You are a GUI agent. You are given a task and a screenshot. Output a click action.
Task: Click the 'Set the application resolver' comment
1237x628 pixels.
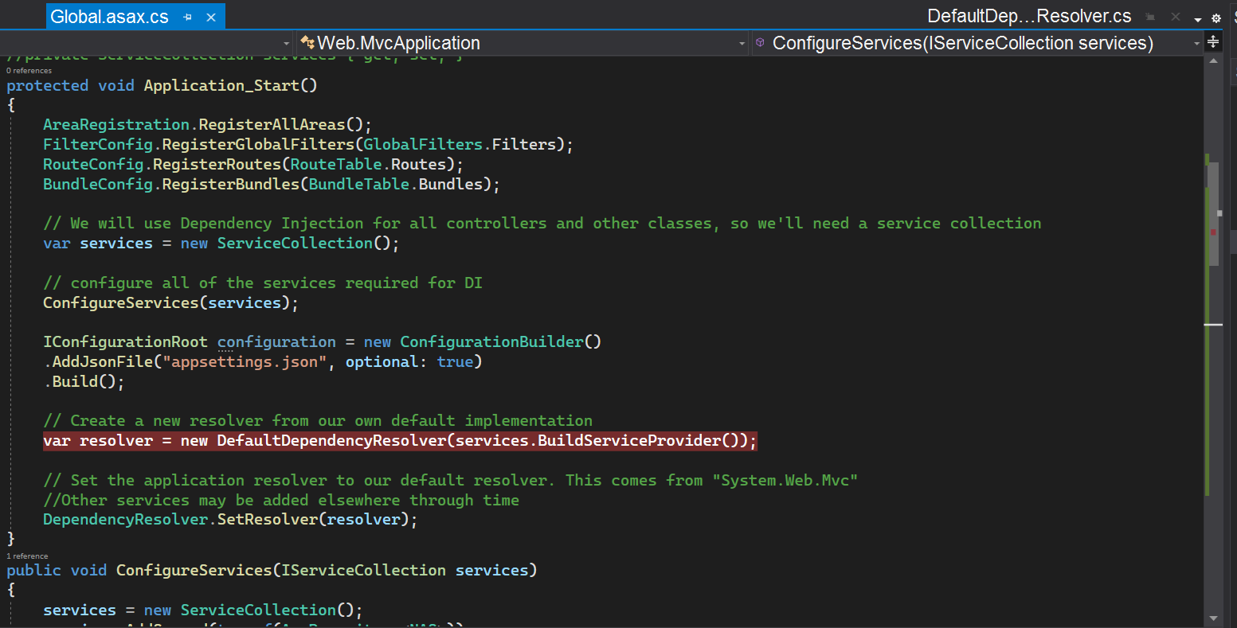450,481
